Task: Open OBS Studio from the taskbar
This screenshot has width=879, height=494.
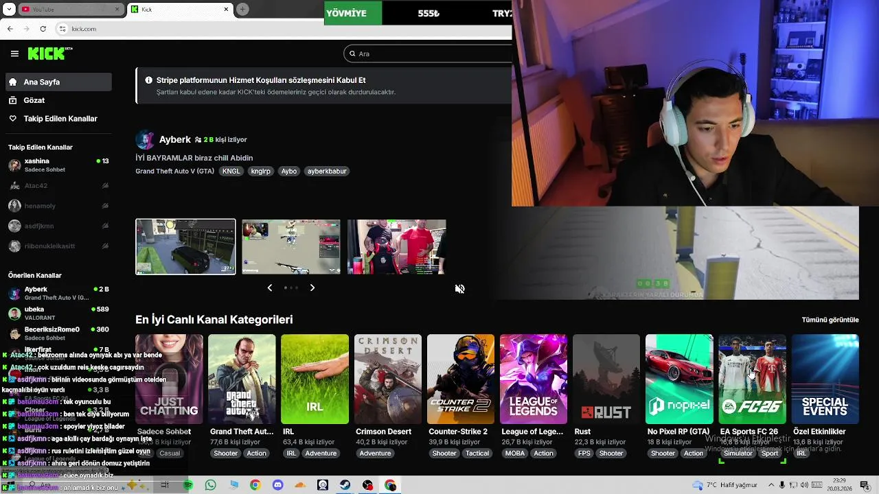Action: tap(367, 485)
